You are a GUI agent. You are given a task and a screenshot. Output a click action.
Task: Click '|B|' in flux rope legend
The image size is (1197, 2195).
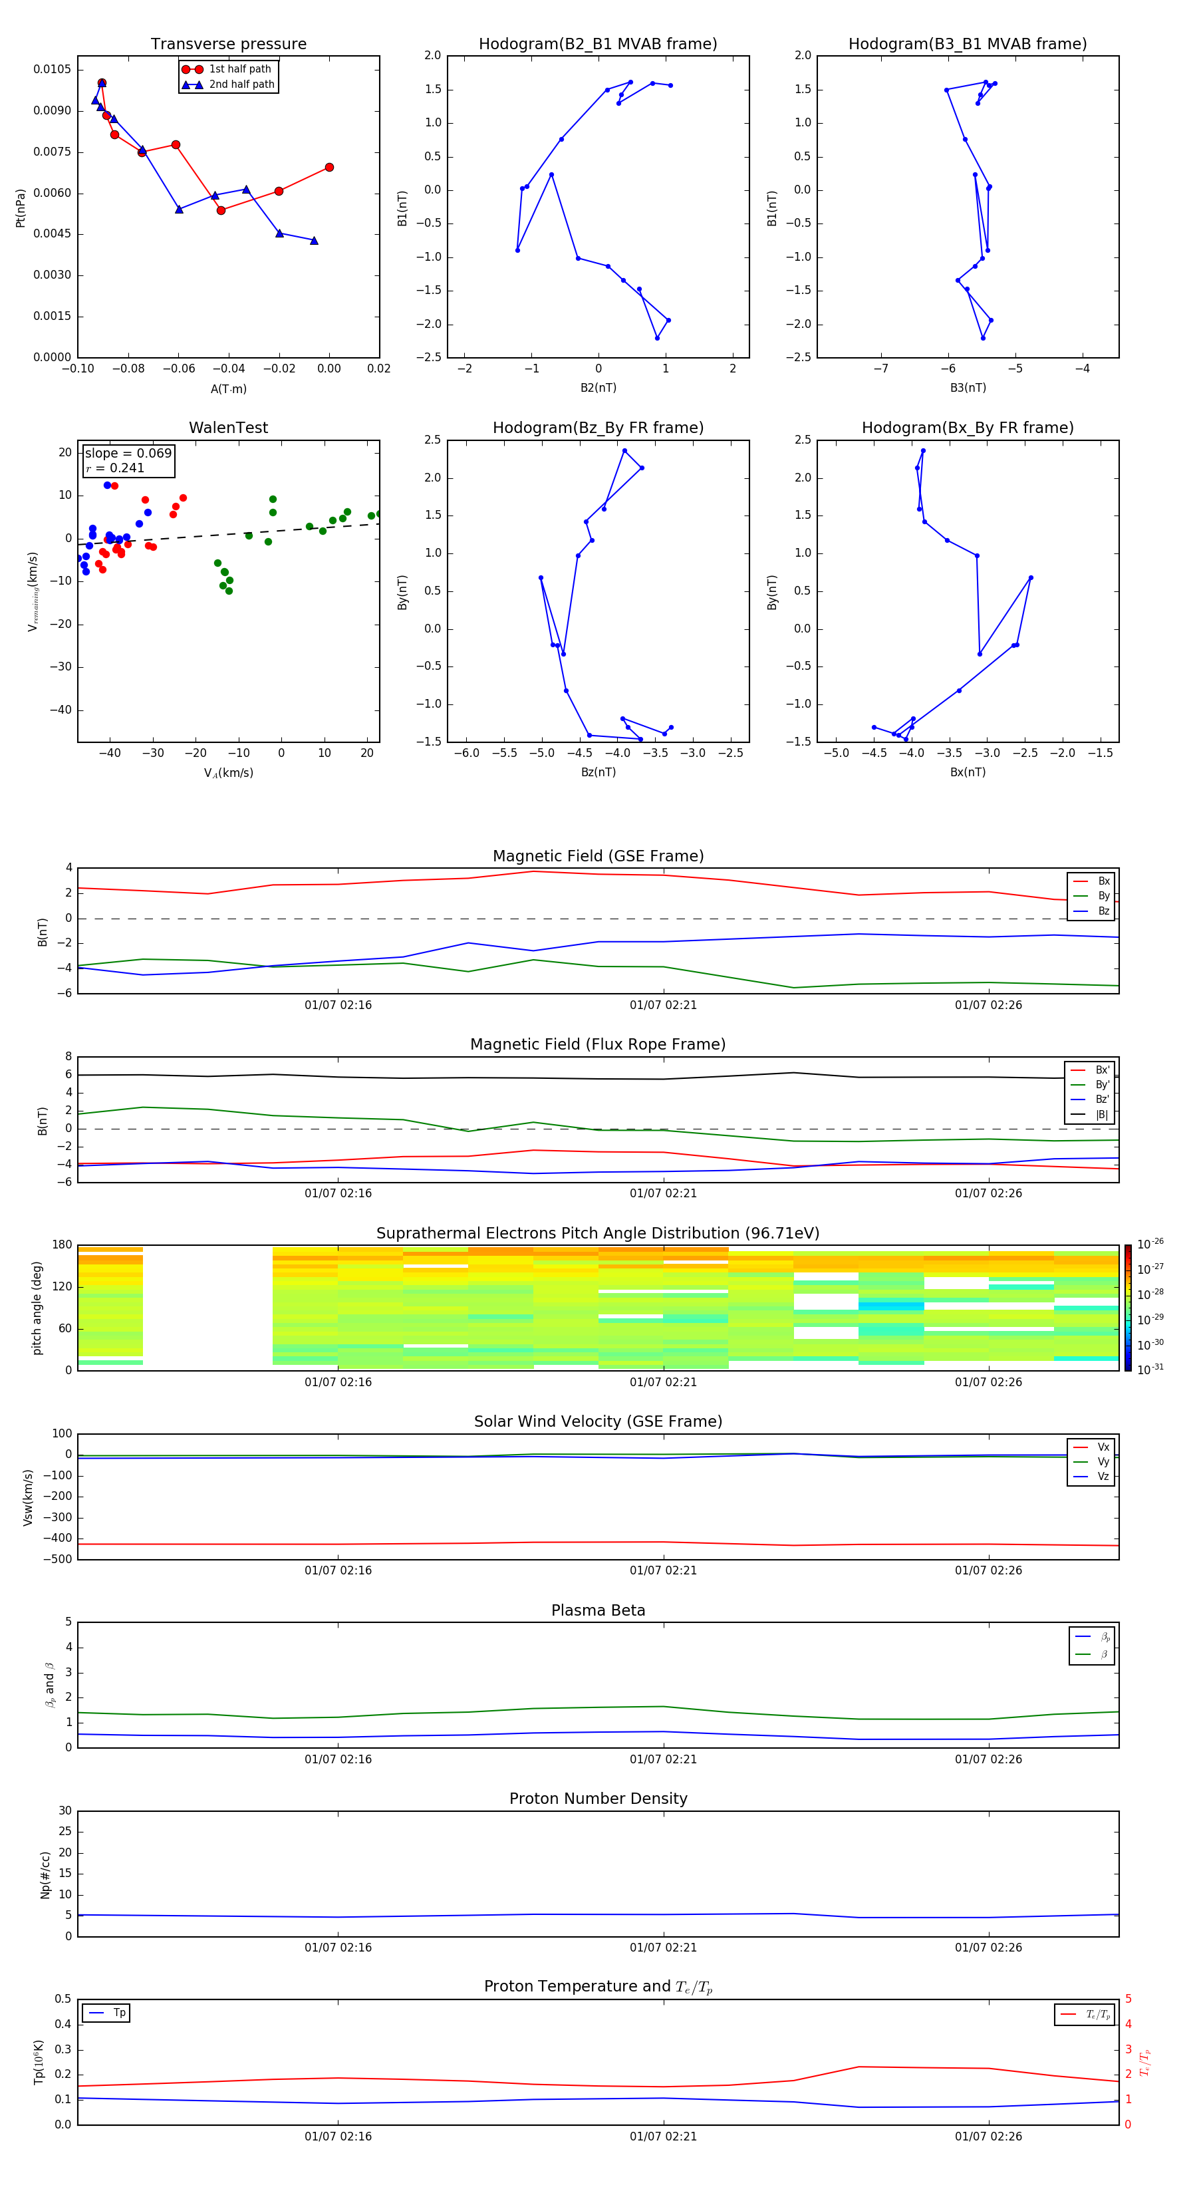click(x=1091, y=1115)
